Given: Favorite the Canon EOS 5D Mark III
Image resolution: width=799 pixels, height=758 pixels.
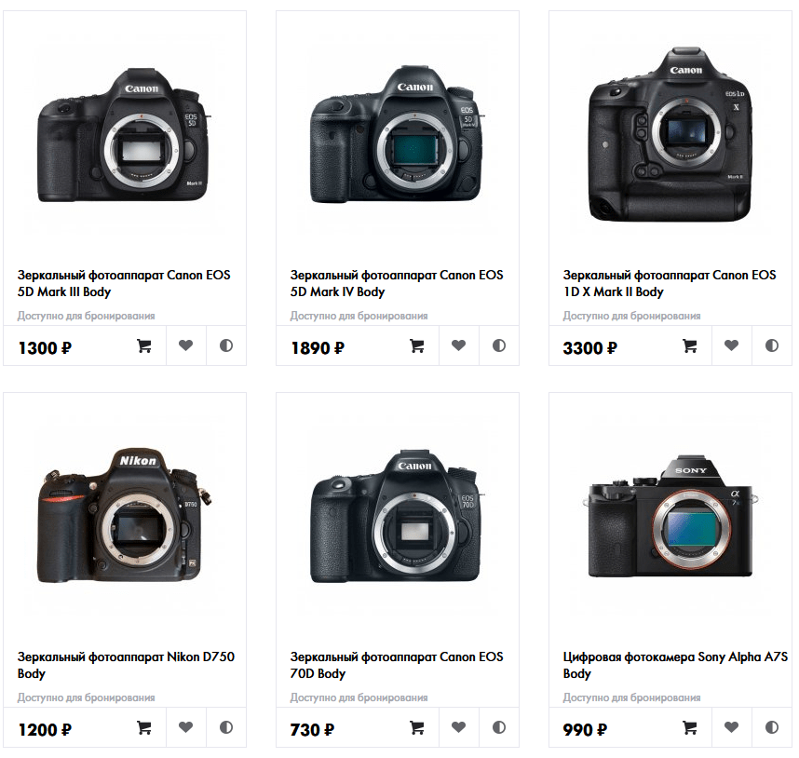Looking at the screenshot, I should click(x=186, y=345).
